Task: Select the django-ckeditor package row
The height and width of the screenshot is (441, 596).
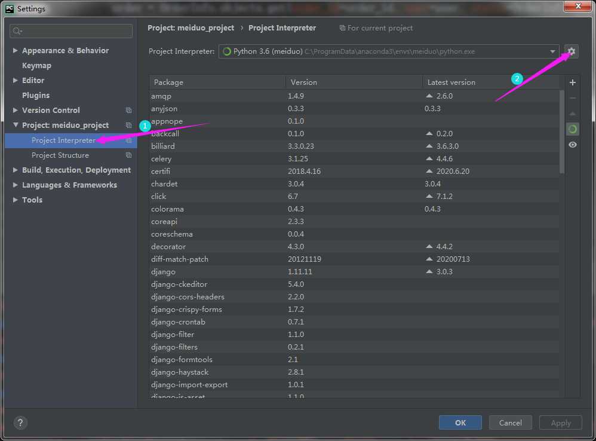Action: coord(354,284)
